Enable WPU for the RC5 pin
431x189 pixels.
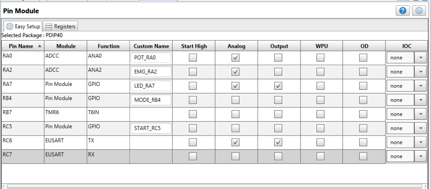(x=320, y=128)
